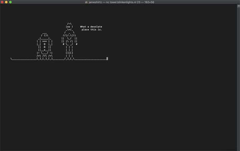
Task: Close the Terminal window with red button
Action: [x=2, y=2]
